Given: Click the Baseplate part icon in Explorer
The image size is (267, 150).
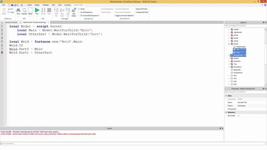Looking at the screenshot, I should (x=232, y=70).
